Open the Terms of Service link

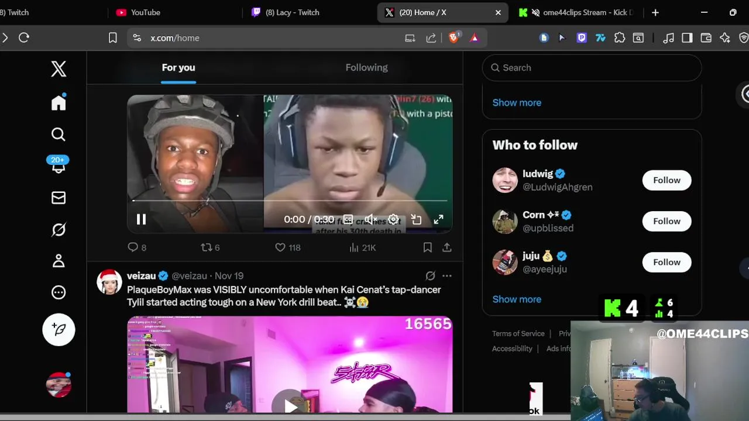518,333
